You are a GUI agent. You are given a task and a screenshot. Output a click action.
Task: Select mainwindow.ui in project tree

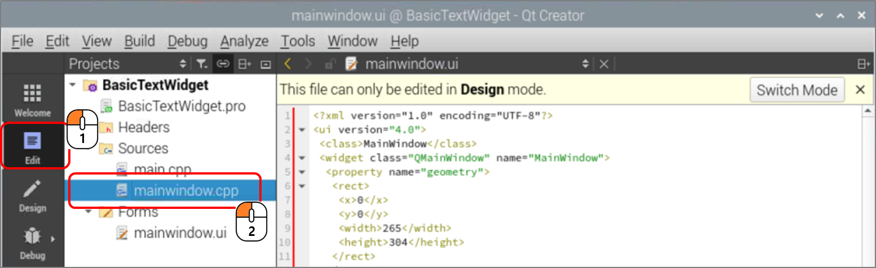180,233
